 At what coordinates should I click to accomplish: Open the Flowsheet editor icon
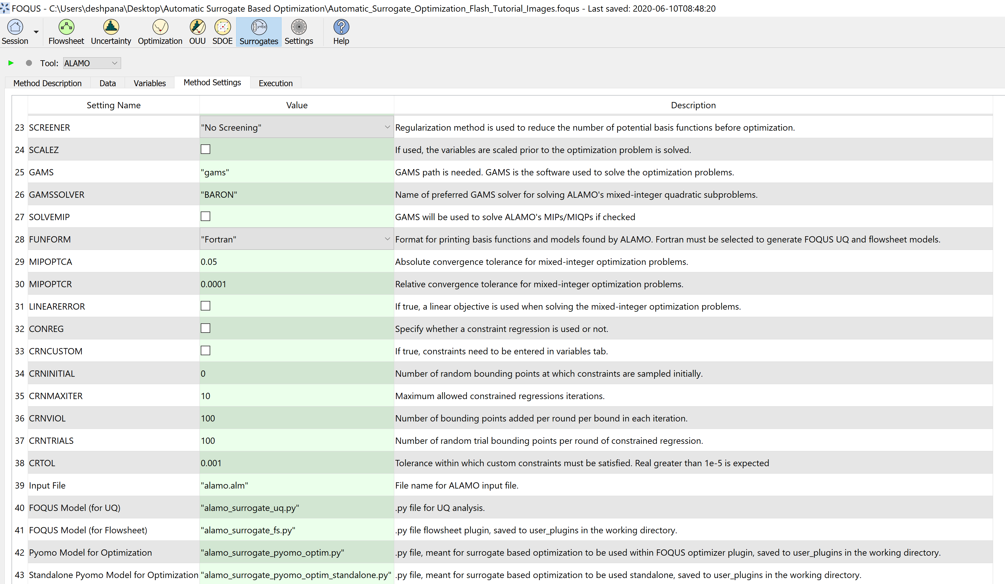point(66,27)
